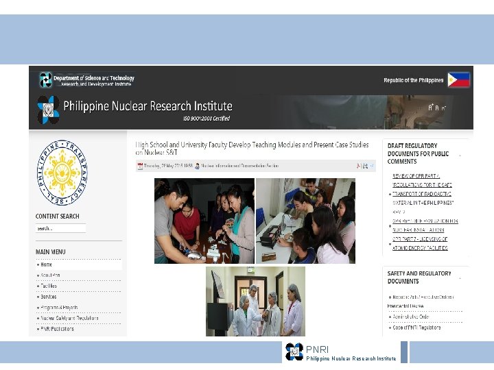The width and height of the screenshot is (494, 370).
Task: Export article as PDF using the red icon
Action: [x=359, y=166]
